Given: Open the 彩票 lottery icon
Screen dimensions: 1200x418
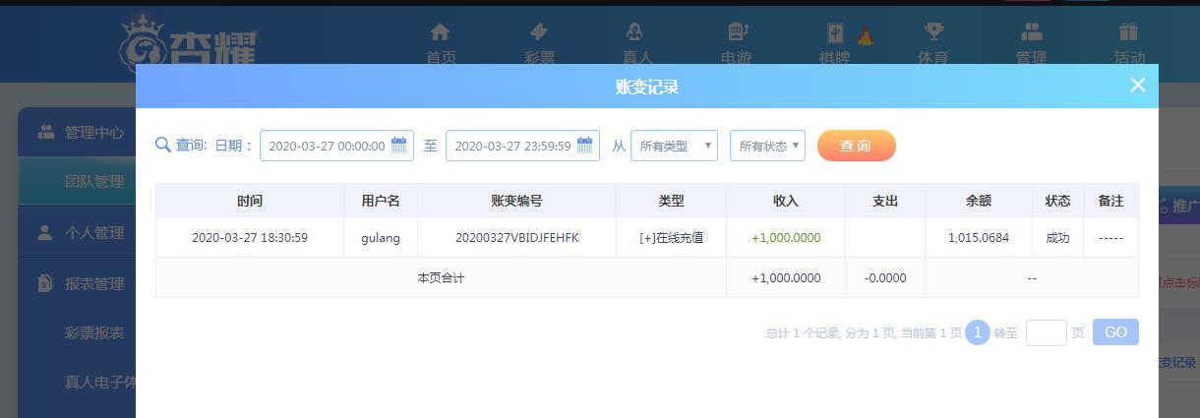Looking at the screenshot, I should click(539, 32).
